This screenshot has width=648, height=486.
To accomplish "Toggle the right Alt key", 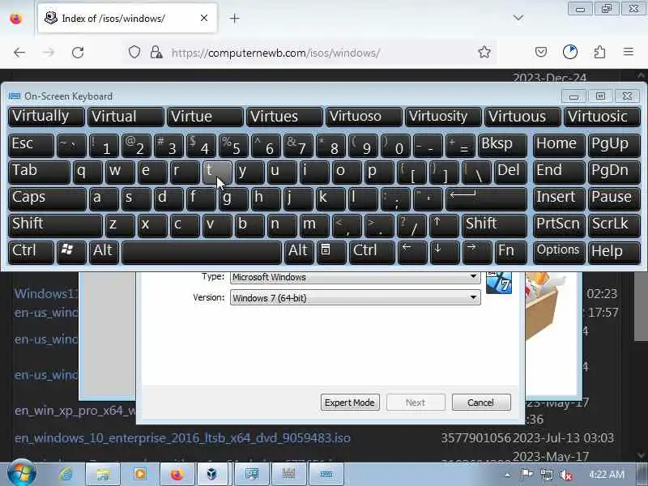I will point(299,253).
